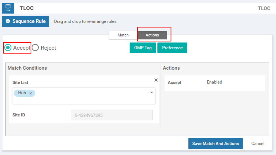The width and height of the screenshot is (276, 155).
Task: Cancel the sequence rule edits
Action: (x=258, y=144)
